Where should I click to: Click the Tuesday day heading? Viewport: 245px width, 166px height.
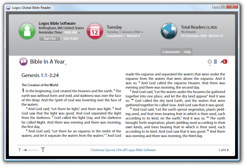pyautogui.click(x=114, y=27)
